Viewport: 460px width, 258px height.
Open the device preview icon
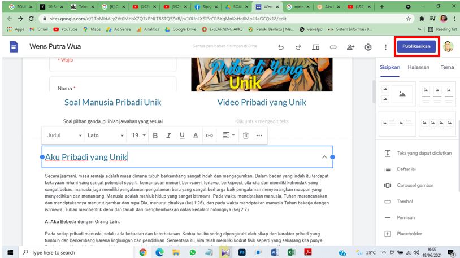pyautogui.click(x=316, y=47)
